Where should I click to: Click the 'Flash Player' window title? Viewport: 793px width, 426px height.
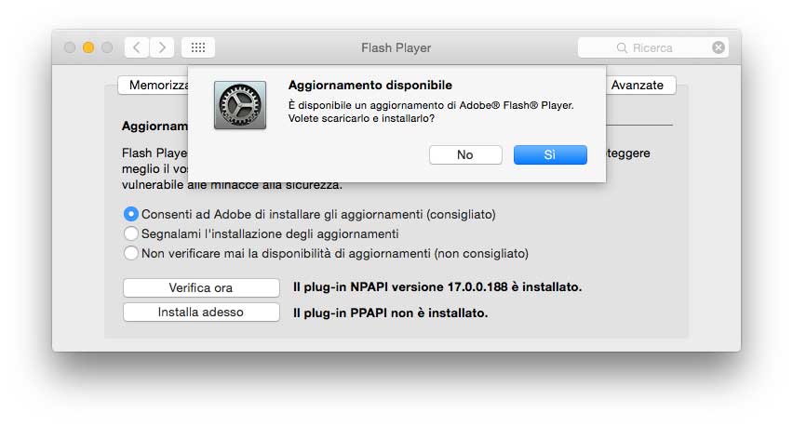[x=396, y=47]
